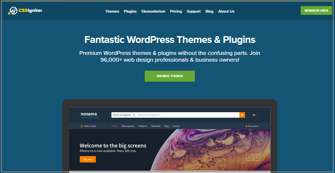Click the 'What are you looking for?' field
This screenshot has width=335, height=173.
(x=188, y=115)
